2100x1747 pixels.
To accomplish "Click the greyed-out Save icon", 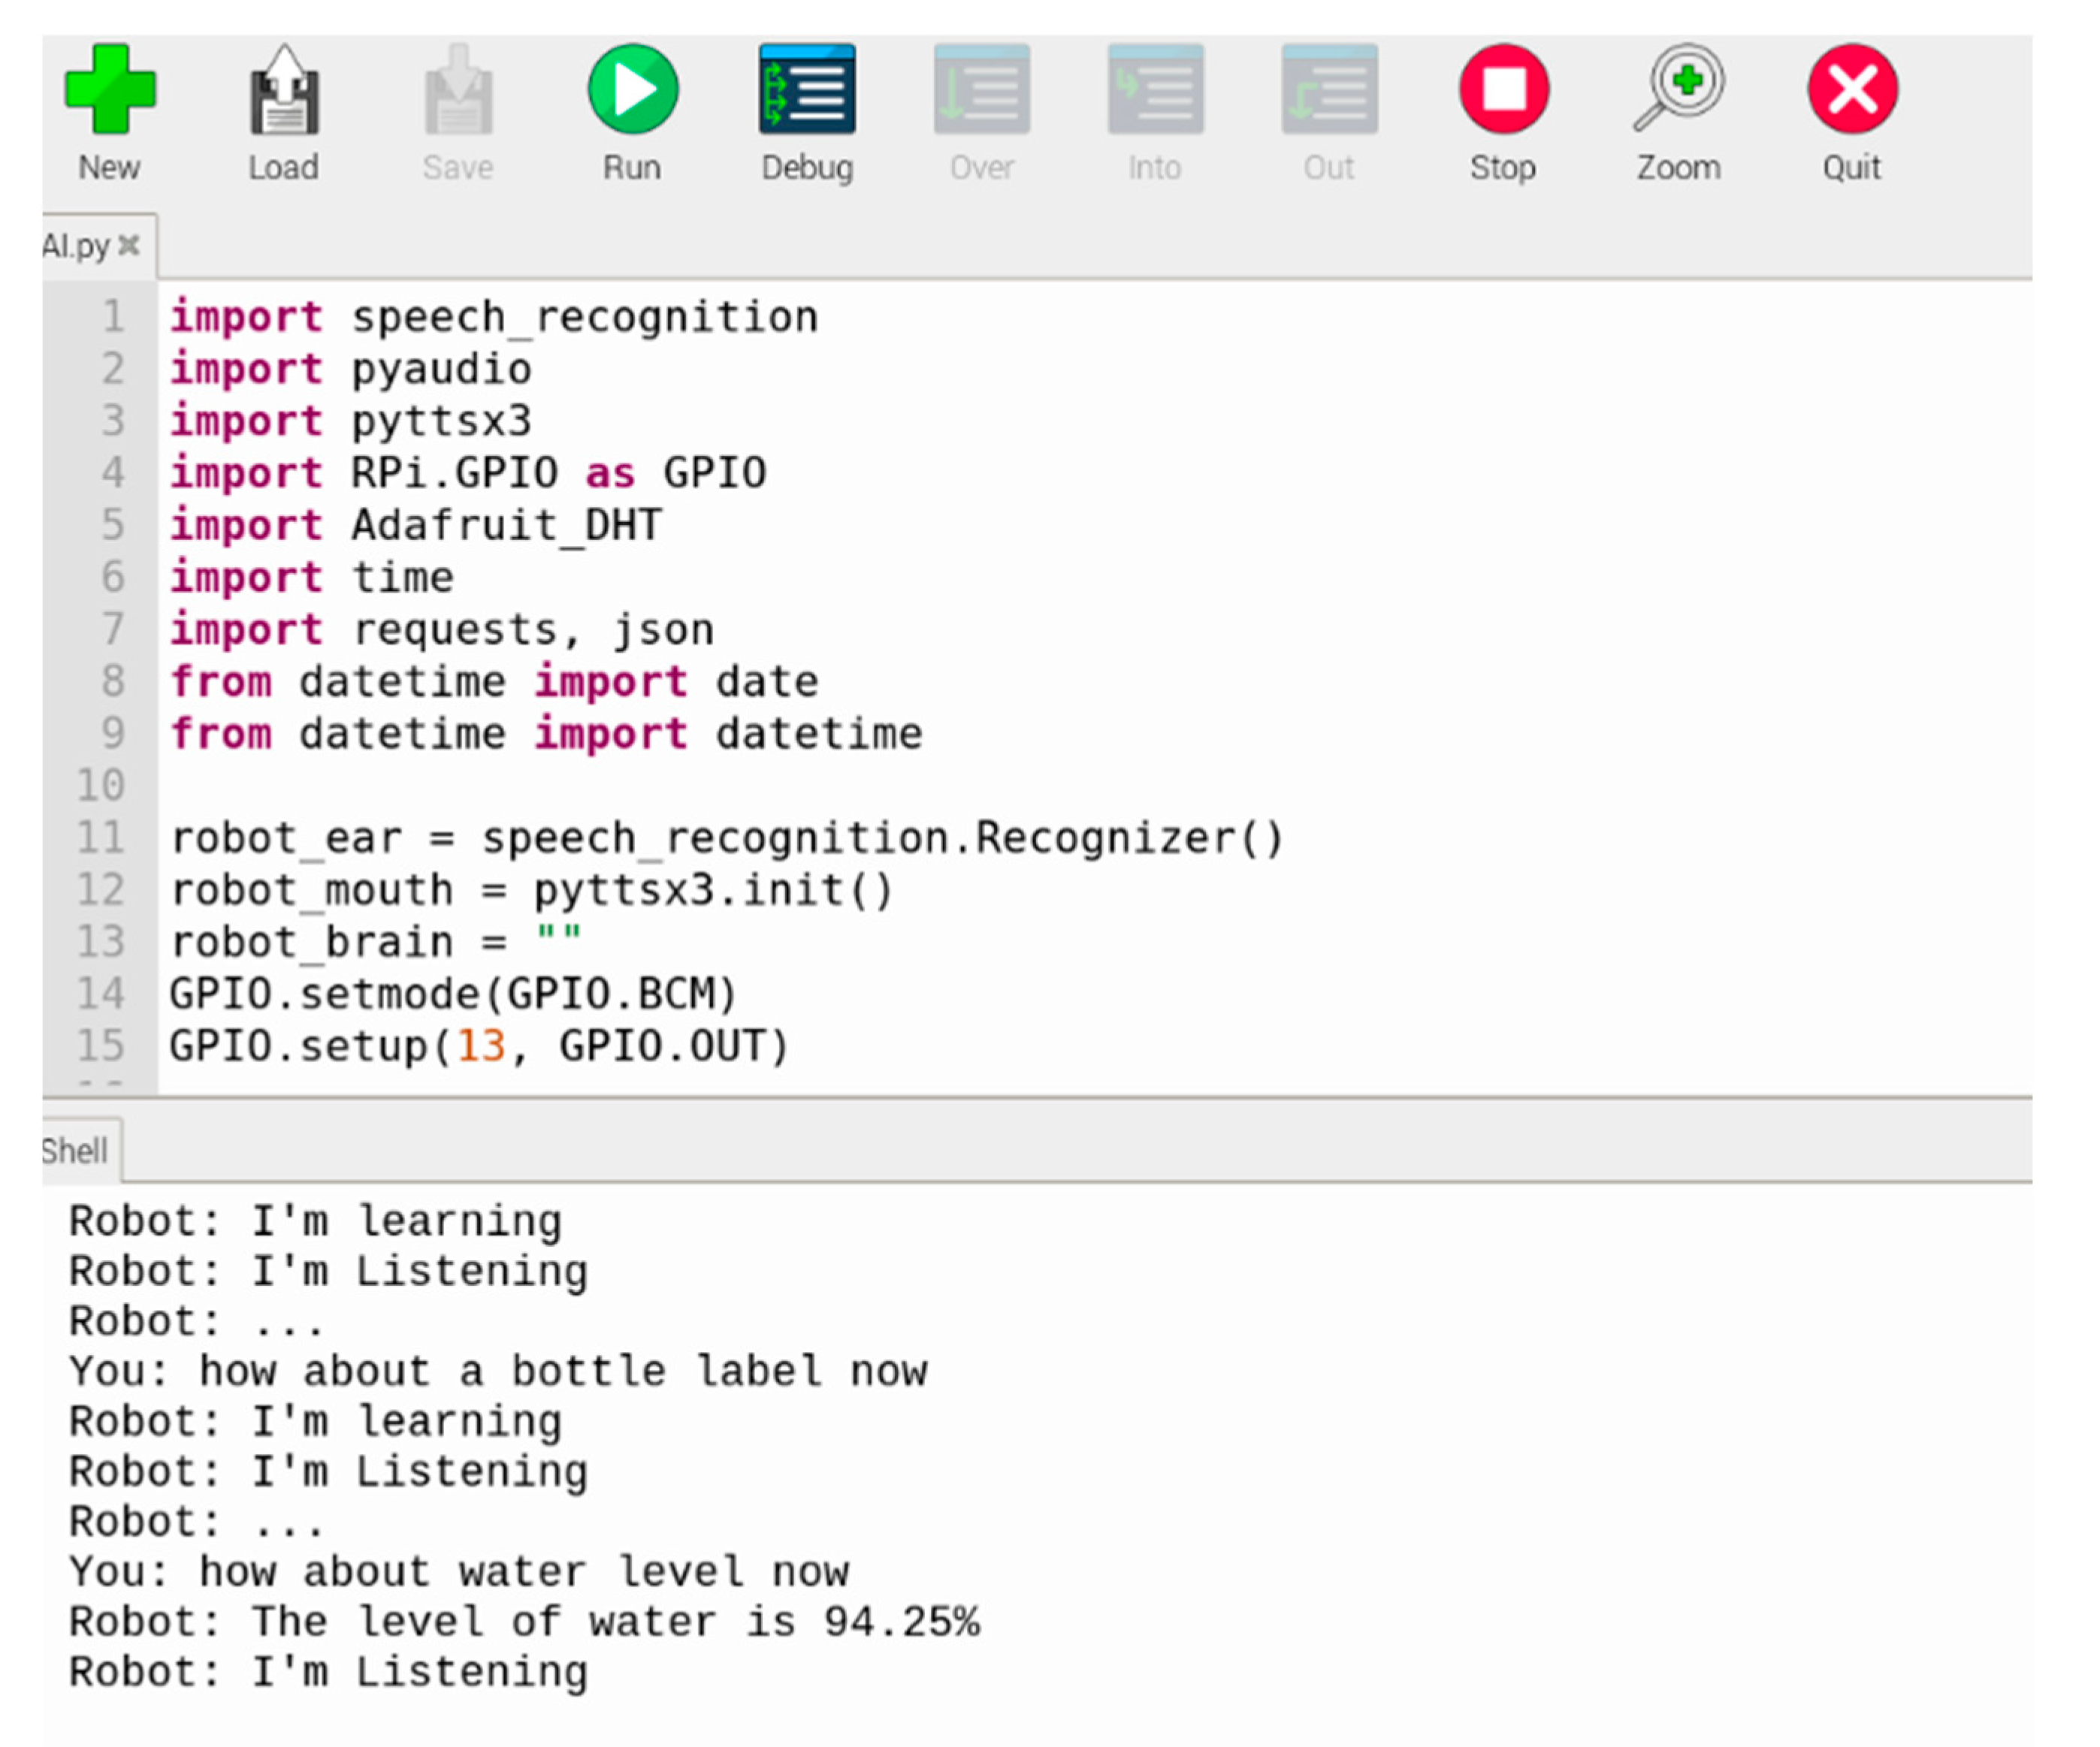I will [458, 90].
